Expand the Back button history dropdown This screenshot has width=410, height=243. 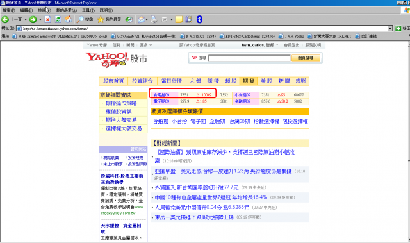(x=26, y=20)
